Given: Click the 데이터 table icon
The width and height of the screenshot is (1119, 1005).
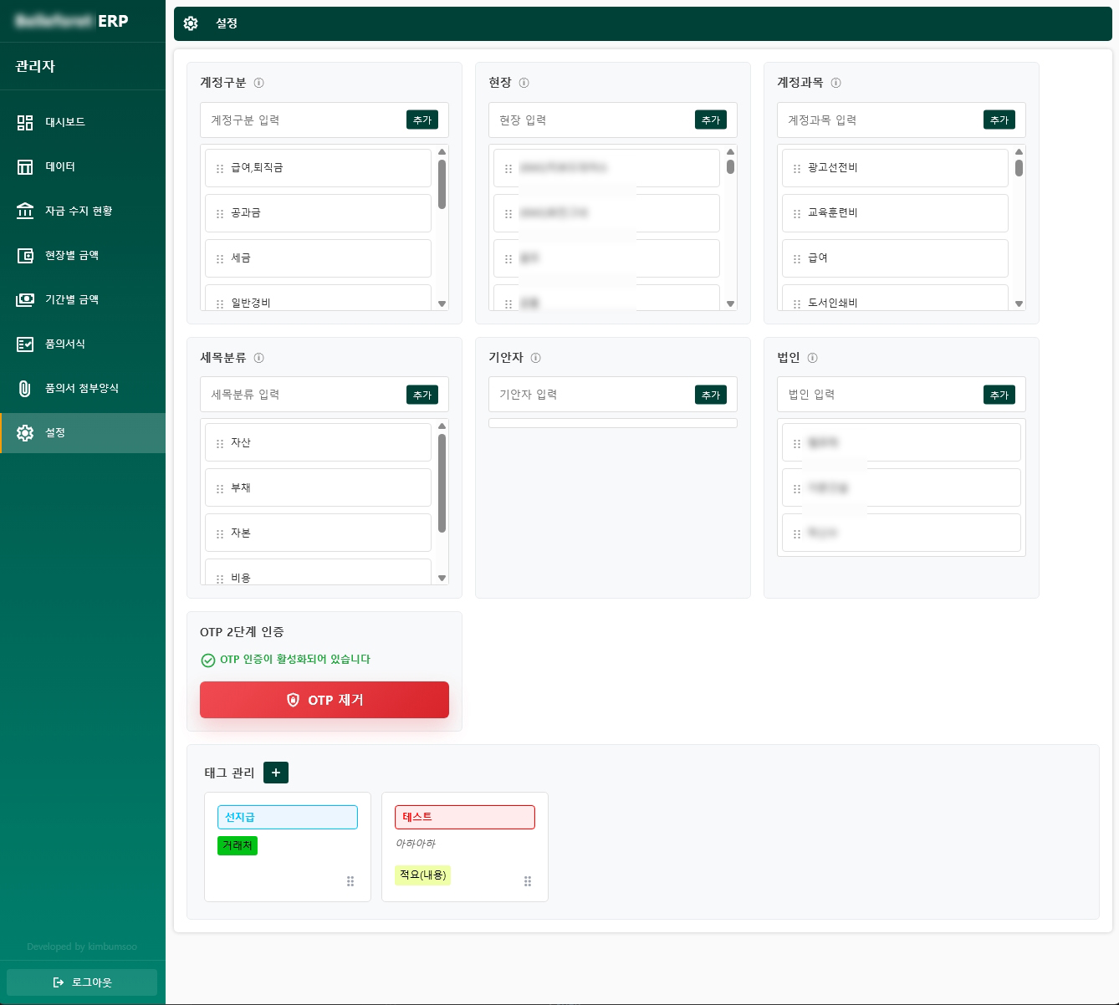Looking at the screenshot, I should point(25,166).
